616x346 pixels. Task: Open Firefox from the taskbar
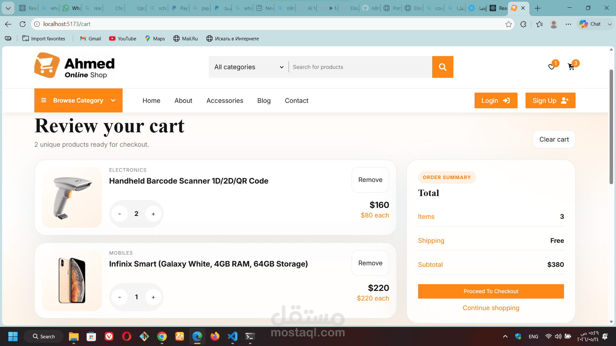tap(215, 336)
